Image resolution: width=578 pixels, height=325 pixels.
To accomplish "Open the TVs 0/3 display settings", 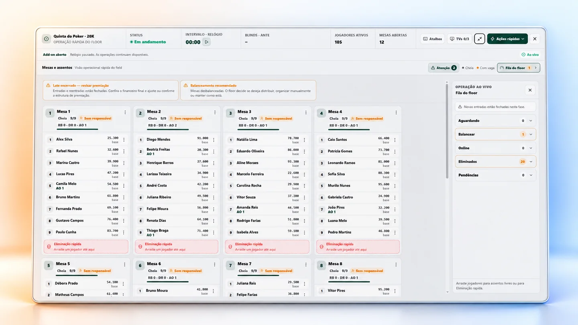I will coord(460,39).
